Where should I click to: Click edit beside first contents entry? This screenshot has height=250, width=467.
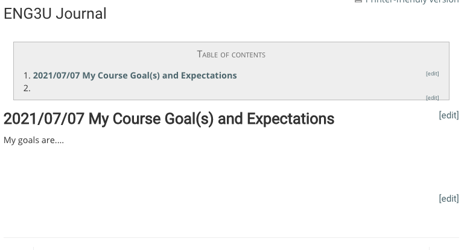click(x=432, y=74)
